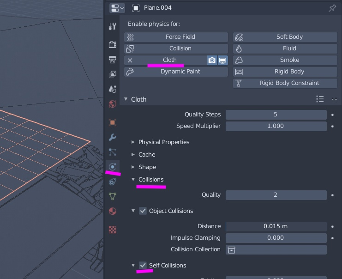Screen dimensions: 342x279
Task: Open the Object properties tab
Action: (x=113, y=122)
